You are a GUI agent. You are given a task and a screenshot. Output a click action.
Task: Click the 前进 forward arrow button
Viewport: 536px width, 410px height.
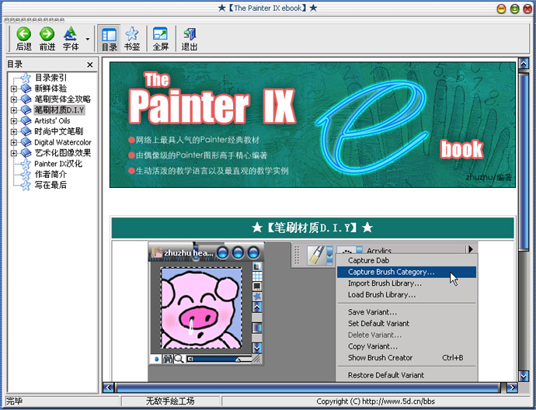(47, 39)
